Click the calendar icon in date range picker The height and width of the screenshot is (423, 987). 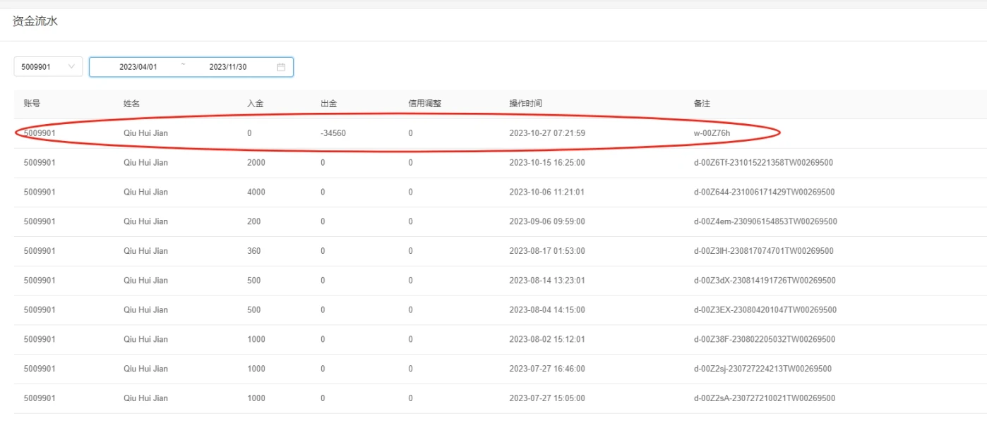point(280,67)
